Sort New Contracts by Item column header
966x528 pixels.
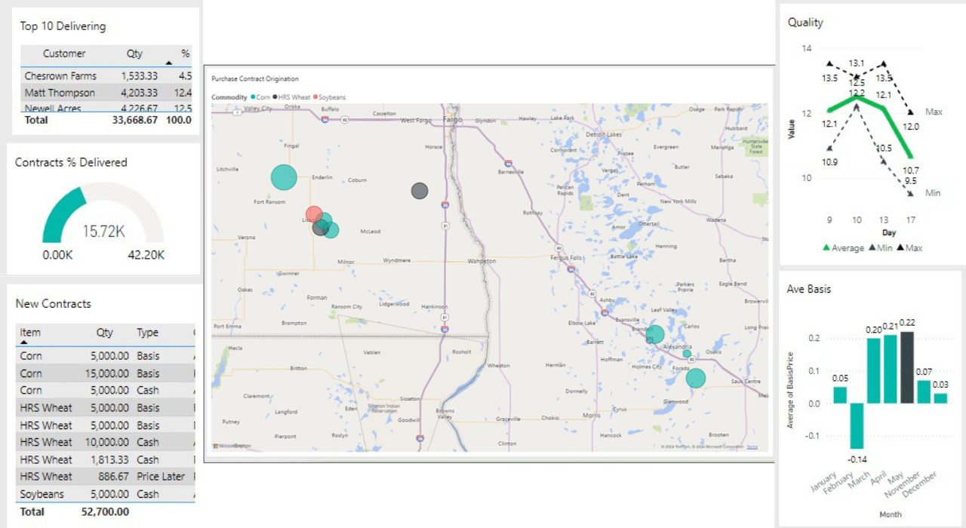coord(30,333)
